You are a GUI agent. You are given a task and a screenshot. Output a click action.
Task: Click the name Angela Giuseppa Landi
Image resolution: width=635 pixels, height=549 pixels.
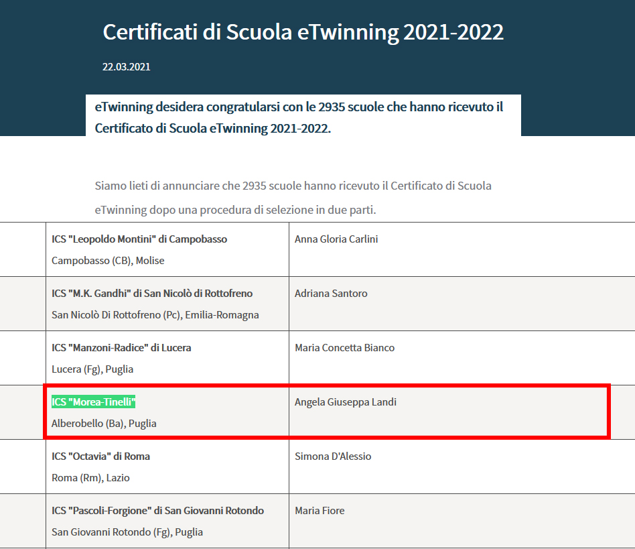(346, 402)
